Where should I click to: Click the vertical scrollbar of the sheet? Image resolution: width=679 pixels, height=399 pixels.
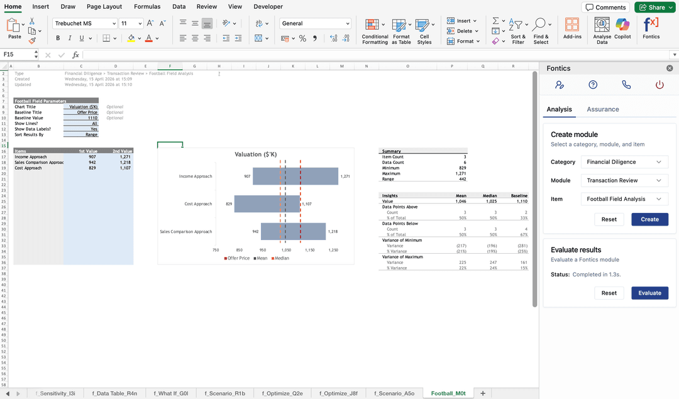point(535,189)
